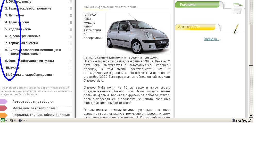The height and width of the screenshot is (154, 264).
Task: Click the red arrow beside Магазины автозапчастей
Action: 4,108
